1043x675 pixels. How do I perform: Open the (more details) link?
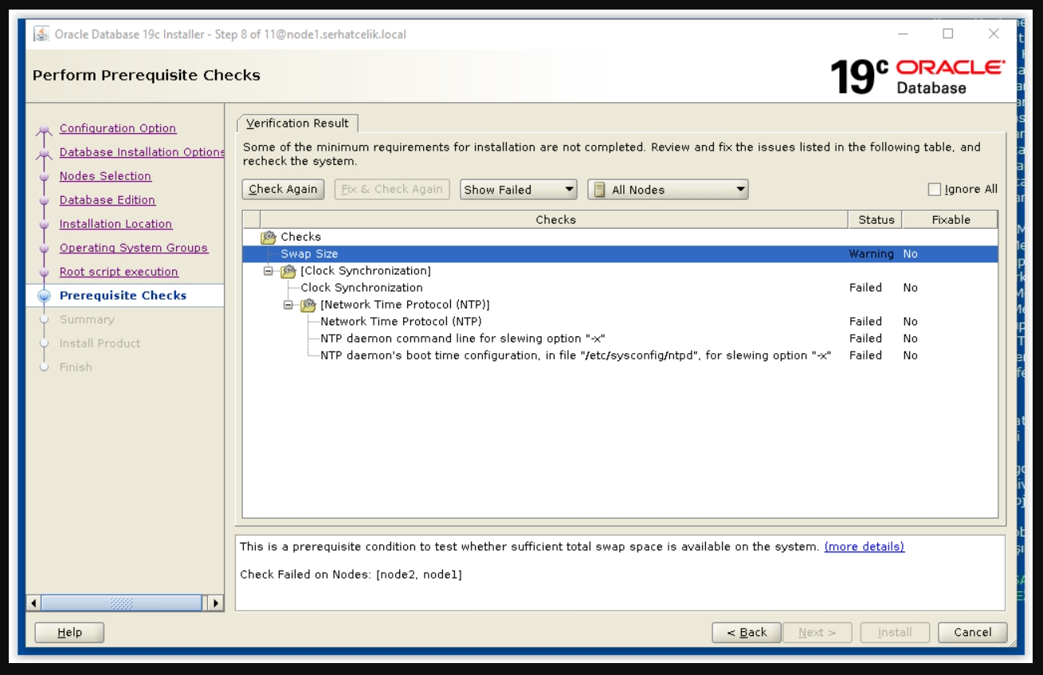(865, 547)
